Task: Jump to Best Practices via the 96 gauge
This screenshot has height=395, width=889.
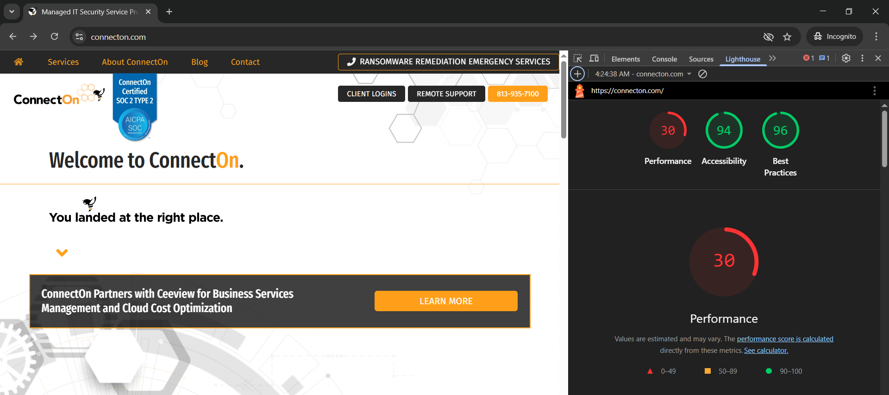Action: tap(780, 131)
